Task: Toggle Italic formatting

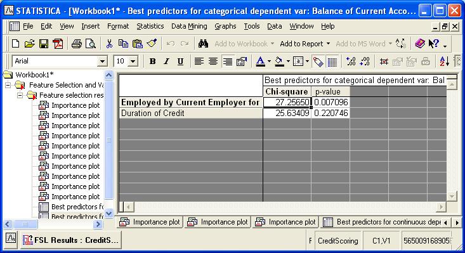Action: tap(166, 62)
